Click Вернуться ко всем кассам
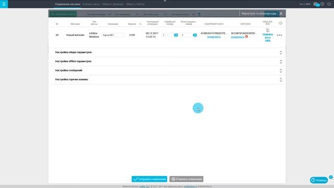The image size is (334, 188). (x=259, y=14)
